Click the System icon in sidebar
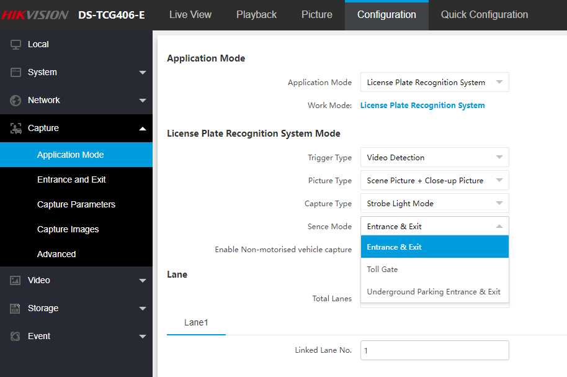Viewport: 567px width, 377px height. [x=16, y=73]
